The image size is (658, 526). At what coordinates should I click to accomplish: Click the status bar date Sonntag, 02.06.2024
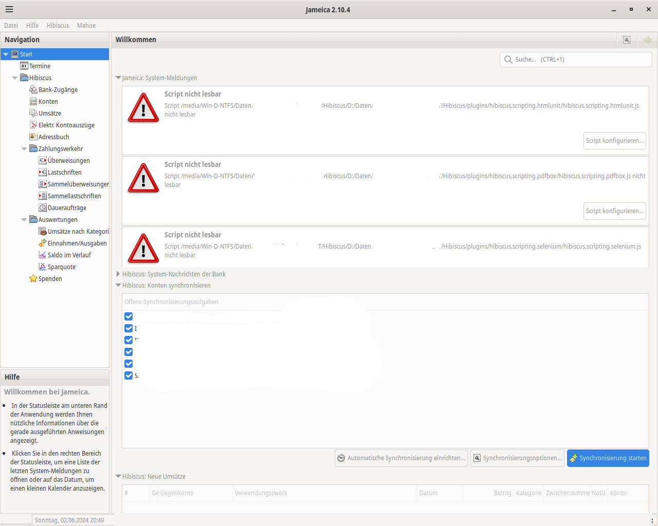[69, 520]
